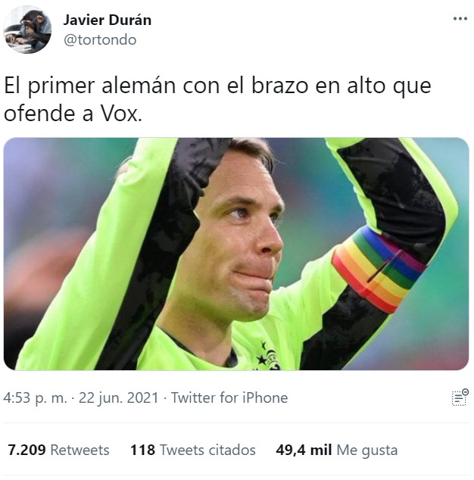Open the Twitter for iPhone source link
Image resolution: width=474 pixels, height=480 pixels.
click(229, 397)
